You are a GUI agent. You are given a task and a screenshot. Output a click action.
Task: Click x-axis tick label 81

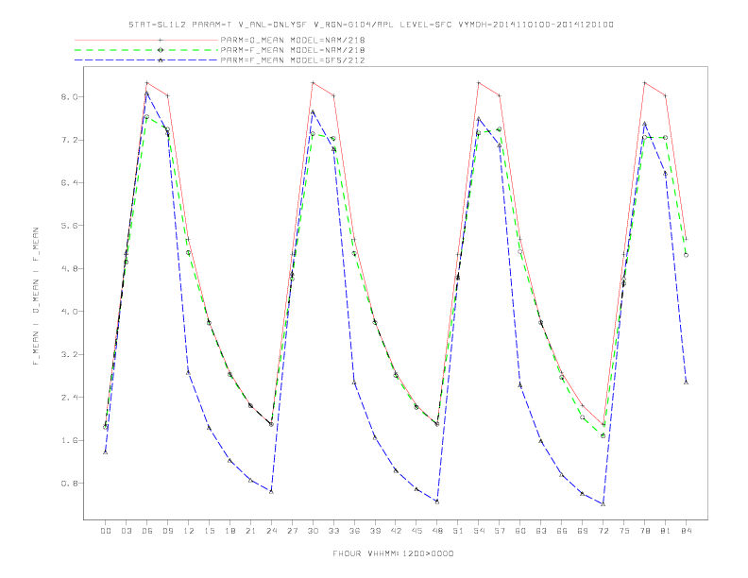point(666,531)
